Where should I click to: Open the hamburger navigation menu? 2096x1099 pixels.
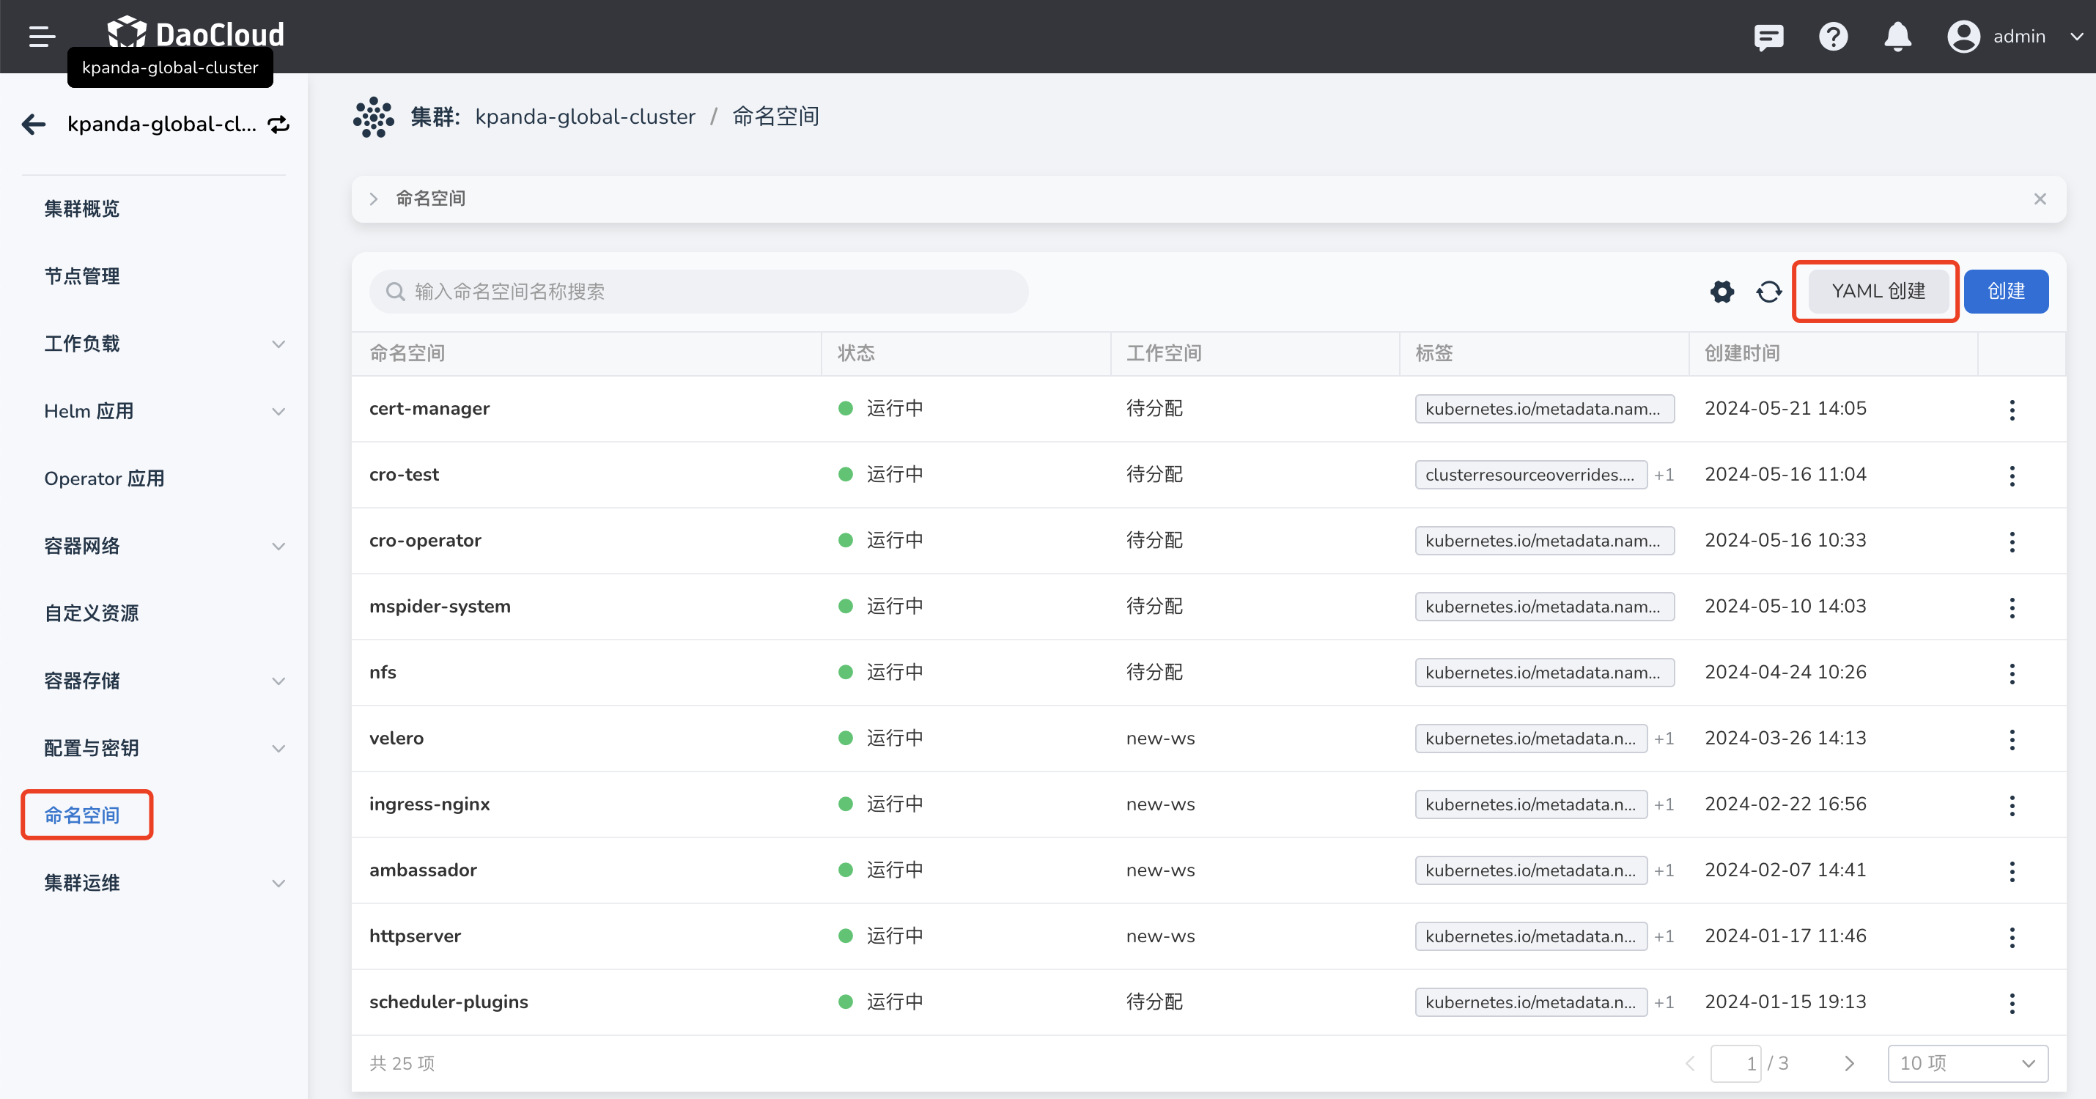coord(42,37)
